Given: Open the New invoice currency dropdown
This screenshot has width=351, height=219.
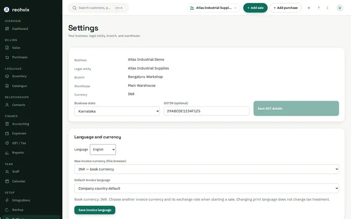Looking at the screenshot, I should (x=206, y=169).
